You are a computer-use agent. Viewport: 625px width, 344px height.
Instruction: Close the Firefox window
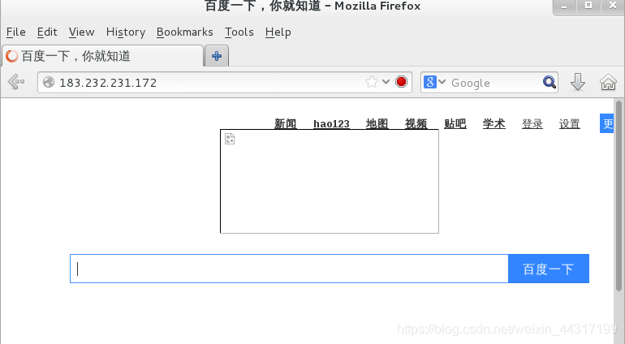click(x=613, y=6)
